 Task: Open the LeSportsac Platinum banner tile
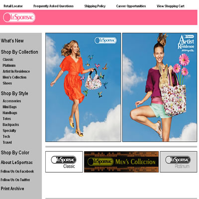(x=179, y=162)
